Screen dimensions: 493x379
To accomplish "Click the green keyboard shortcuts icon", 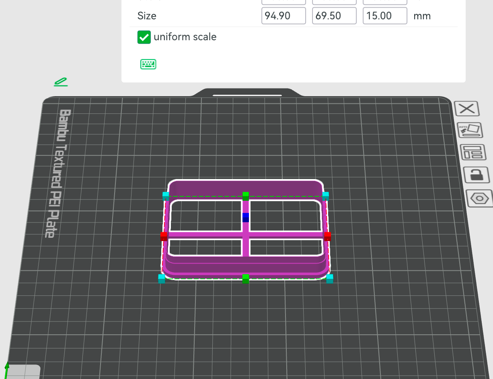I will (x=148, y=64).
